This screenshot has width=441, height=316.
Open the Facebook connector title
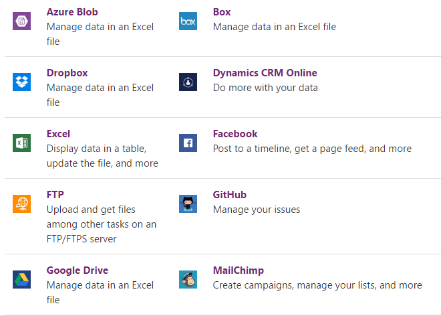[235, 134]
